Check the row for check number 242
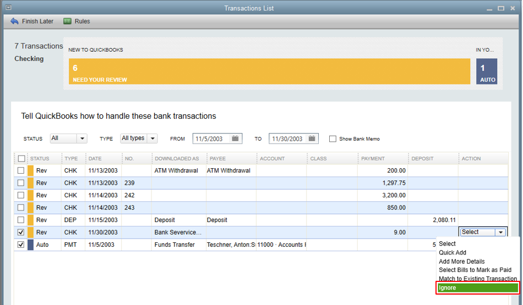The height and width of the screenshot is (305, 523). (21, 195)
